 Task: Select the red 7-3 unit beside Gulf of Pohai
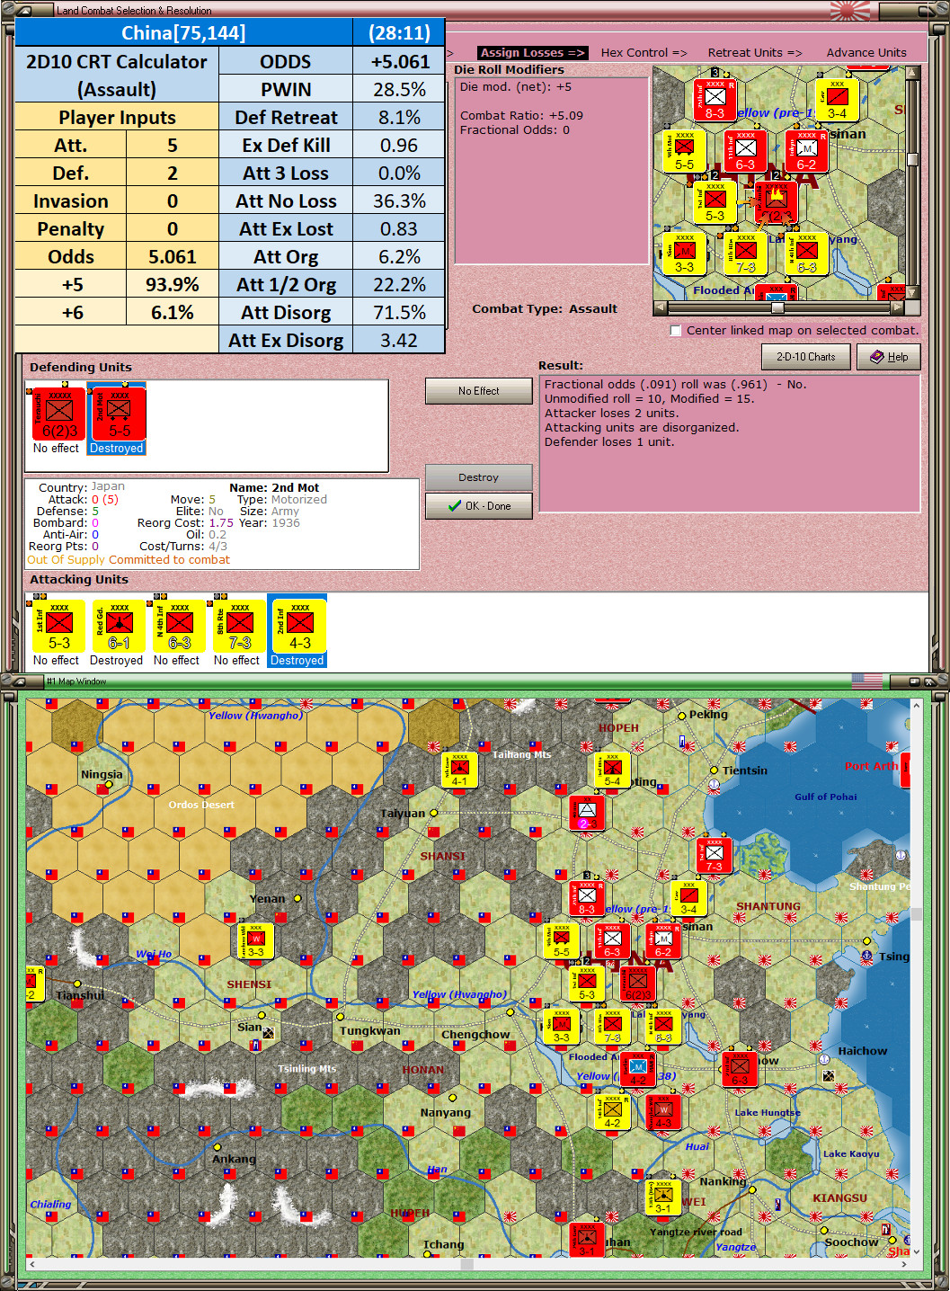coord(715,855)
